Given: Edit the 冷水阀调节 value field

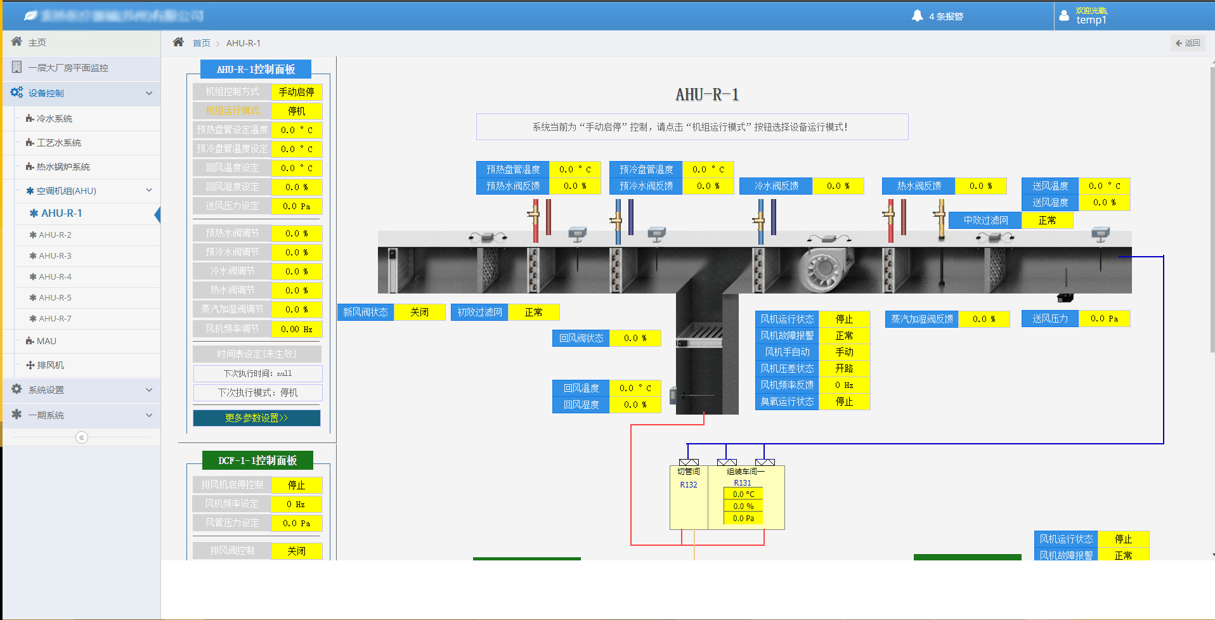Looking at the screenshot, I should (x=296, y=271).
